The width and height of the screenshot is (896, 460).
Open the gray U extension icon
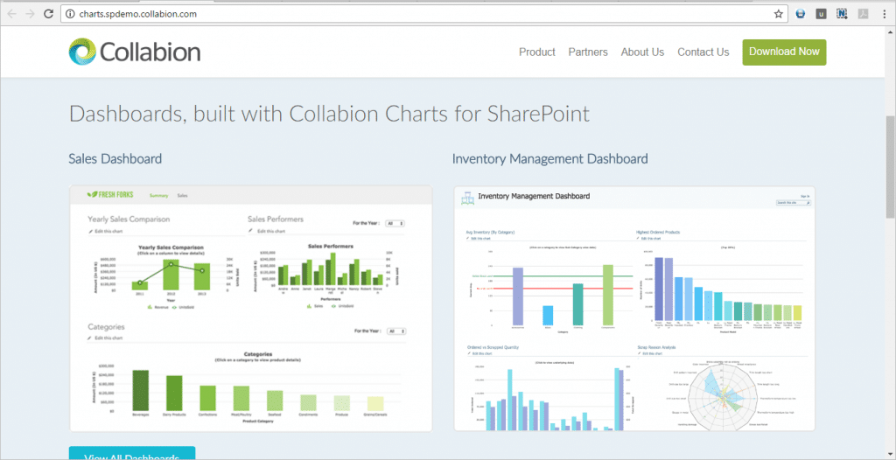821,14
